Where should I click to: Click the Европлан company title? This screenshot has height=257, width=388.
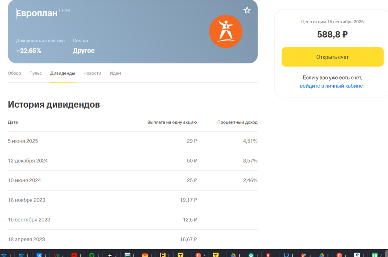click(x=37, y=13)
